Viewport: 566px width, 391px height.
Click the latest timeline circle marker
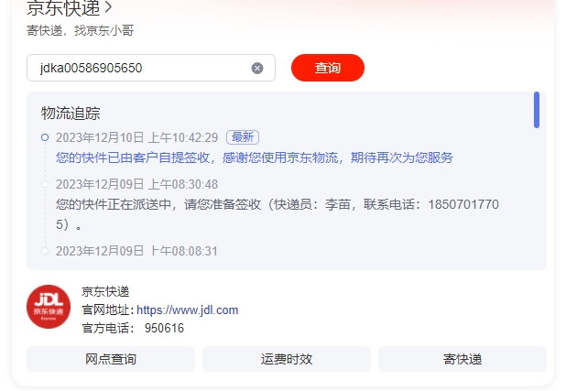click(45, 137)
